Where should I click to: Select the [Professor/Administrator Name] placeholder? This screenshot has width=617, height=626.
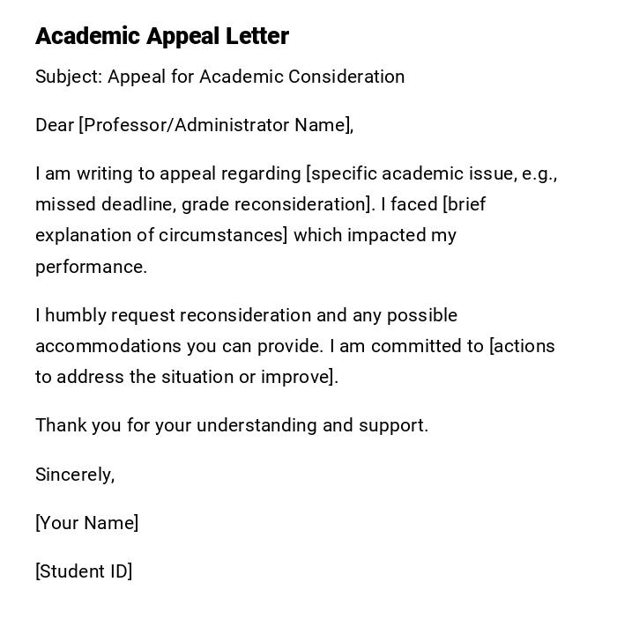(216, 125)
